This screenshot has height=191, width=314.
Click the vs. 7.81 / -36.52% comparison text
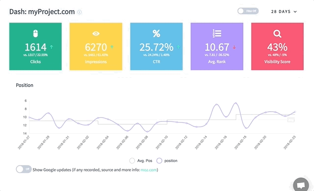(217, 55)
